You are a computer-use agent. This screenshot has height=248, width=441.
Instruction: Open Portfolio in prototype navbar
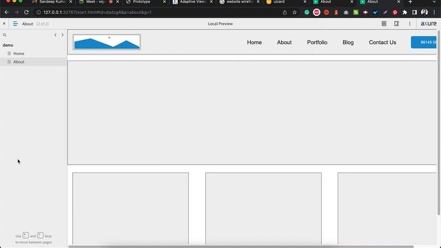[x=317, y=42]
